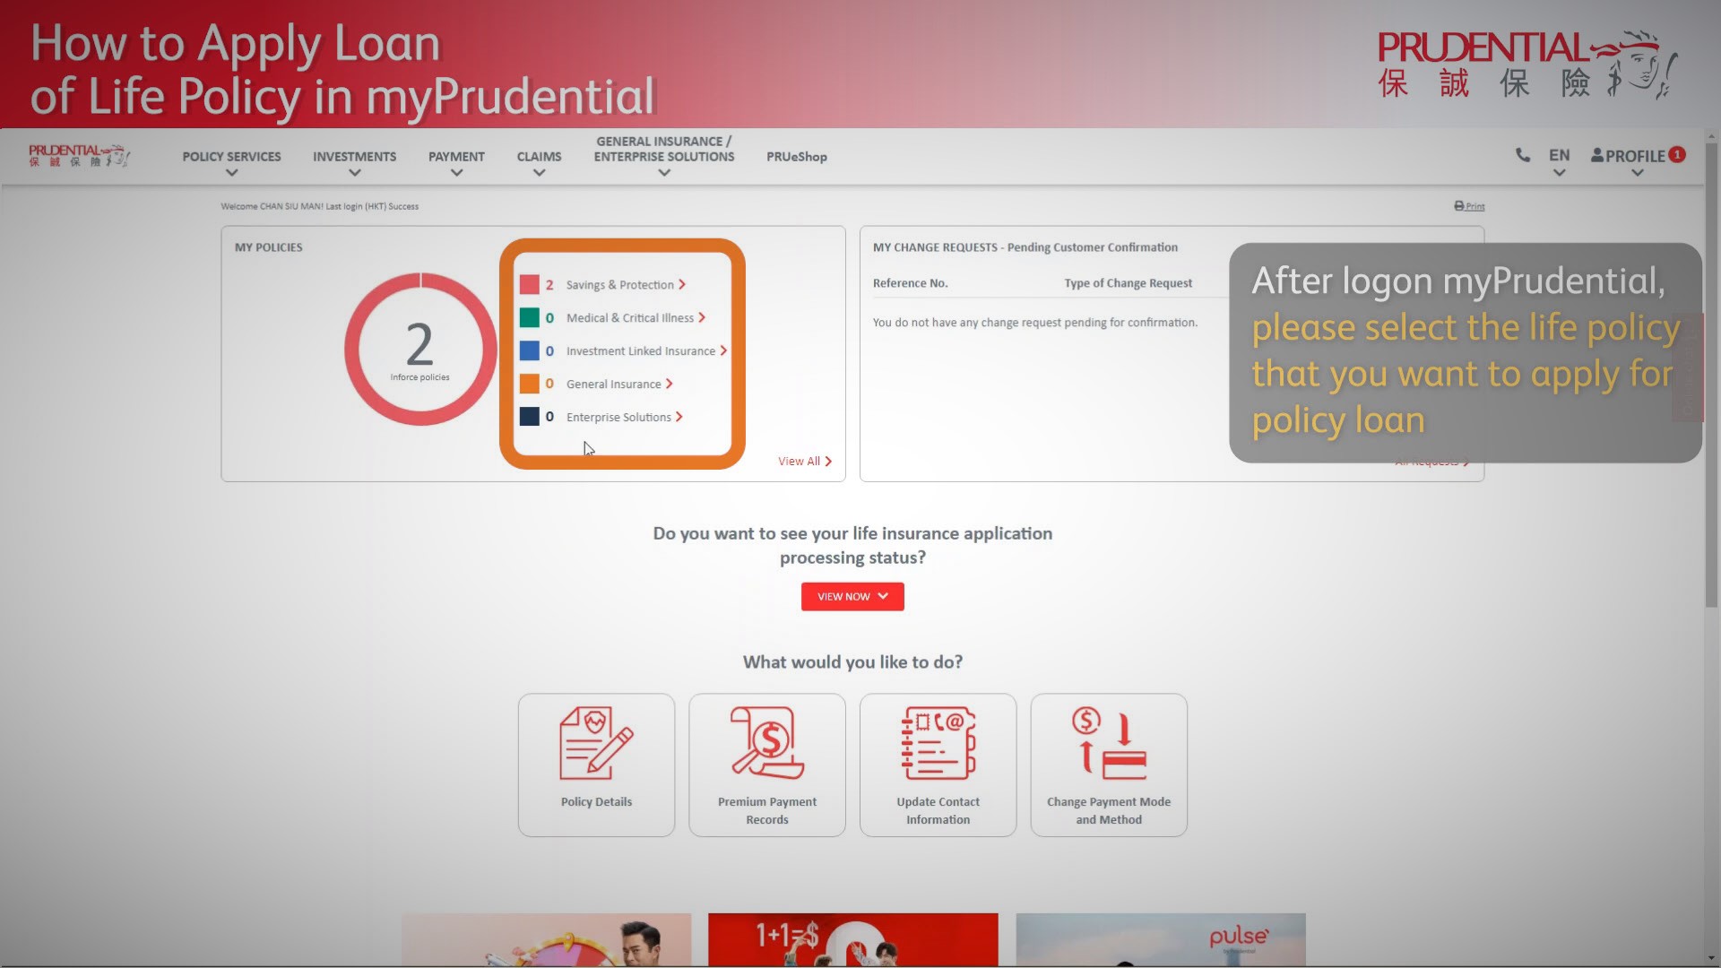Open the EN language dropdown chevron
This screenshot has width=1721, height=968.
[1560, 173]
